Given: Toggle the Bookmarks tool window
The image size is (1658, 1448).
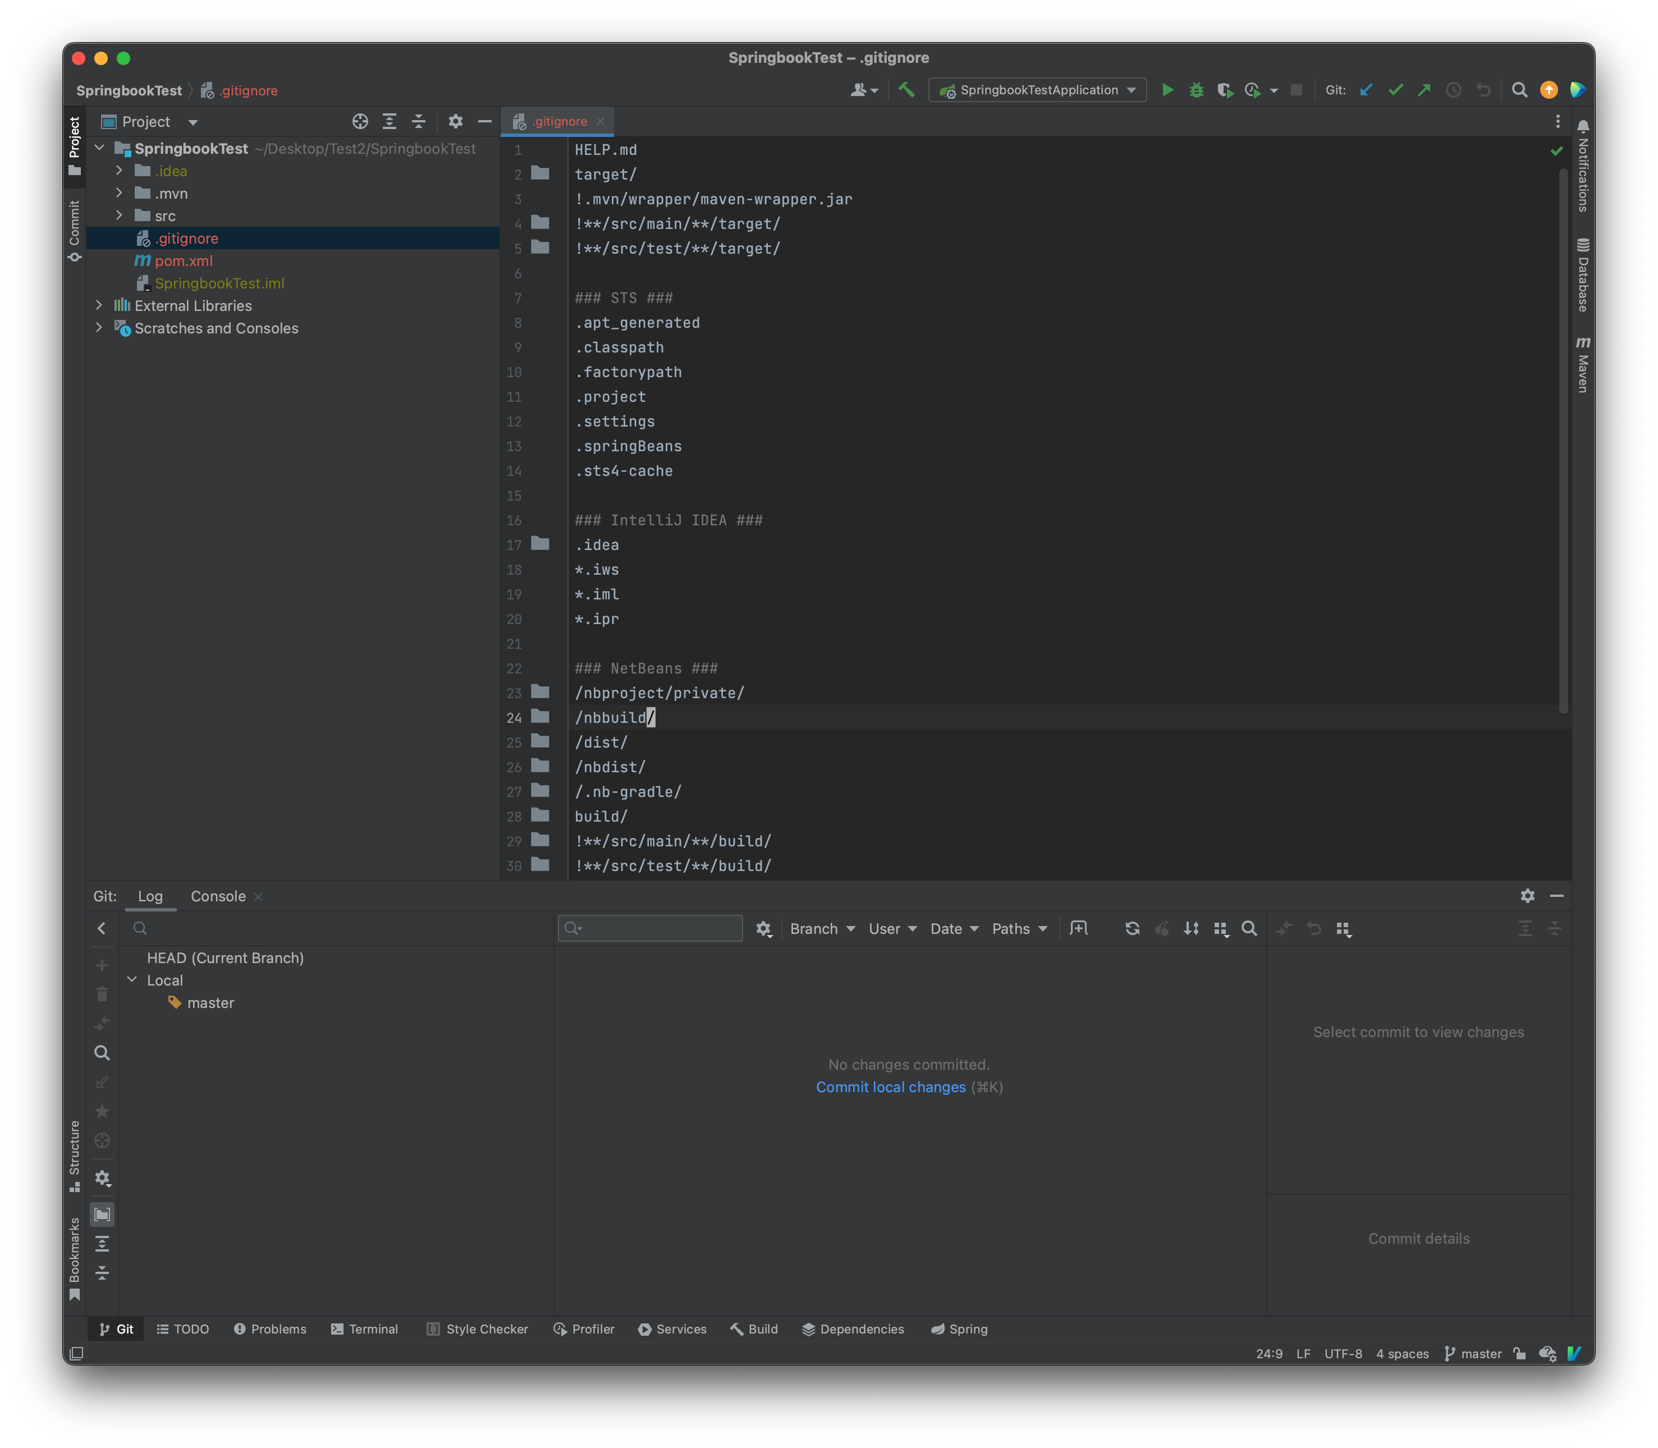Looking at the screenshot, I should coord(74,1258).
